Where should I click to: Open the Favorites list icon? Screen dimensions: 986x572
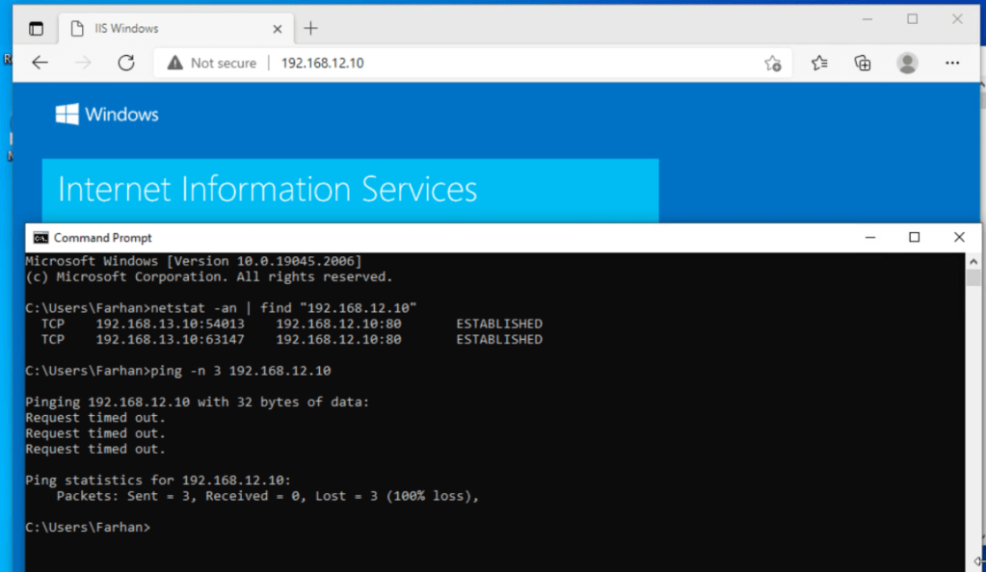(819, 63)
